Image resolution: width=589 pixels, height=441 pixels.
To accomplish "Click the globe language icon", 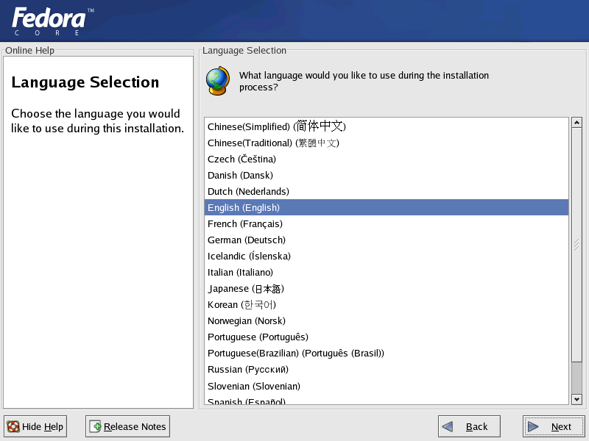I will tap(218, 81).
